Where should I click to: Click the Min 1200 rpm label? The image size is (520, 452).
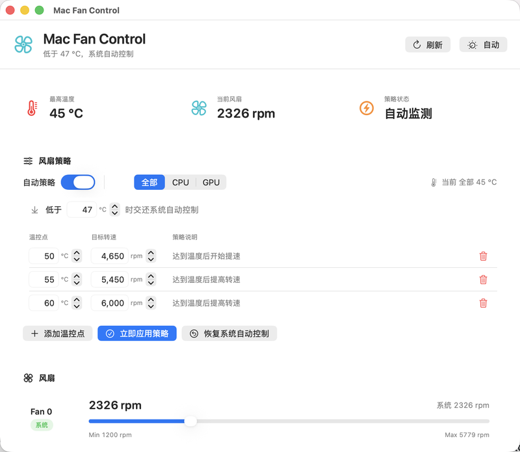tap(110, 434)
